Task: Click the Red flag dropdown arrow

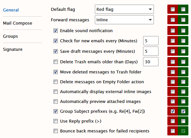Action: 150,9
